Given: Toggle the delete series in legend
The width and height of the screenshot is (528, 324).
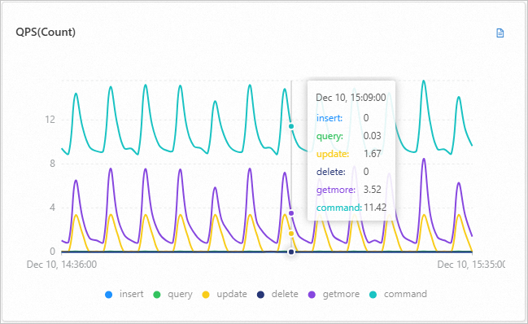Looking at the screenshot, I should (277, 294).
